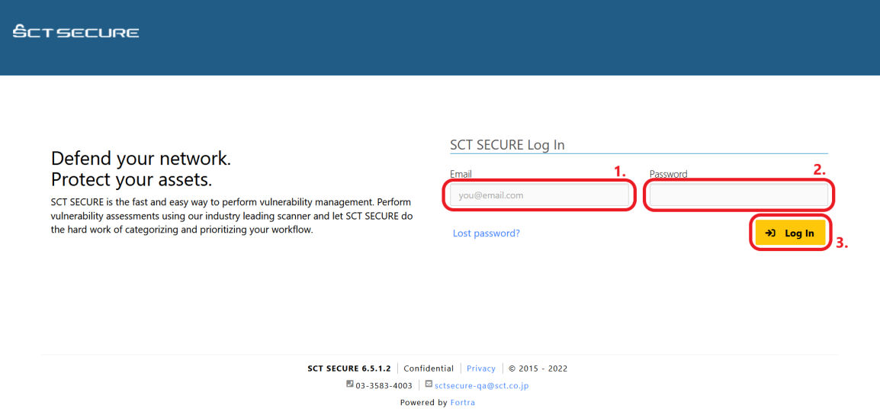Click the sctsecure-qa@sct.co.jp email link
This screenshot has width=880, height=415.
point(481,385)
